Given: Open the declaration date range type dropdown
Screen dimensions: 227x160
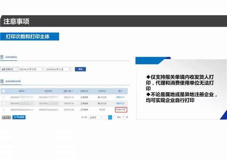Looking at the screenshot, I should (9, 69).
